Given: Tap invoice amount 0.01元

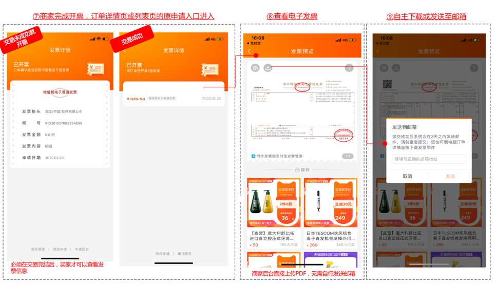Looking at the screenshot, I should (x=50, y=135).
